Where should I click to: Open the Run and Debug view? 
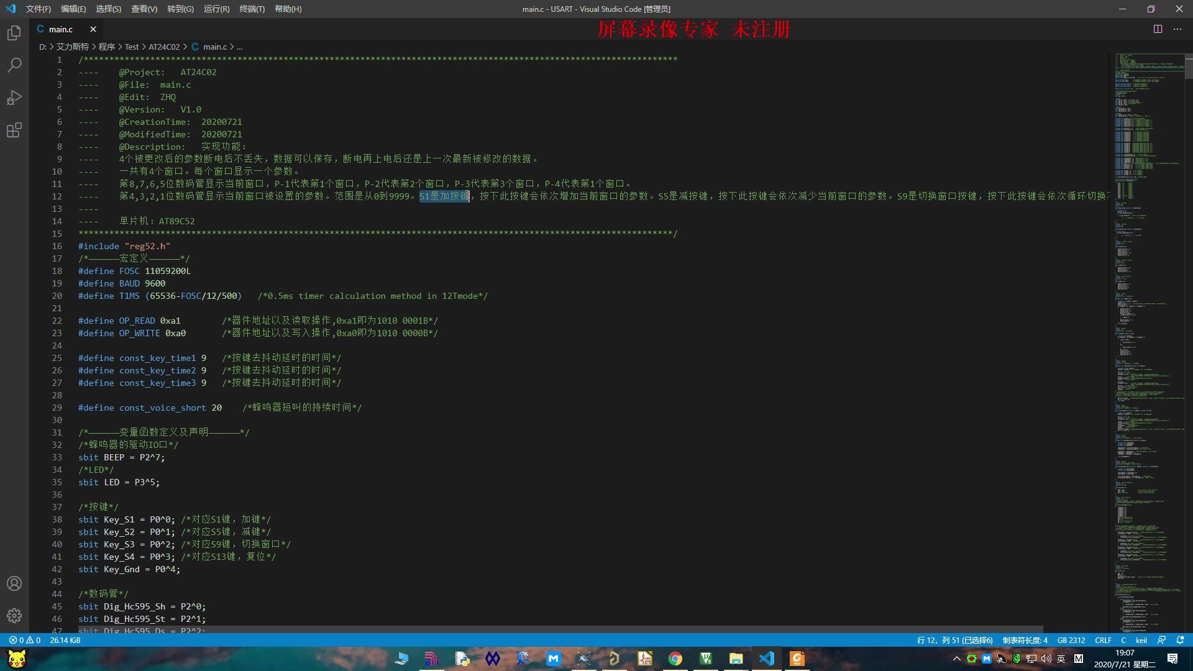click(x=14, y=98)
